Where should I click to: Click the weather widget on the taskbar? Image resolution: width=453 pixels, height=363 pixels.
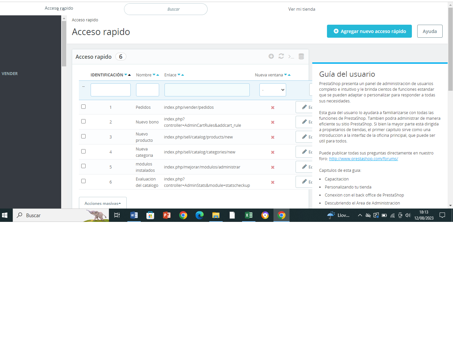tap(338, 215)
